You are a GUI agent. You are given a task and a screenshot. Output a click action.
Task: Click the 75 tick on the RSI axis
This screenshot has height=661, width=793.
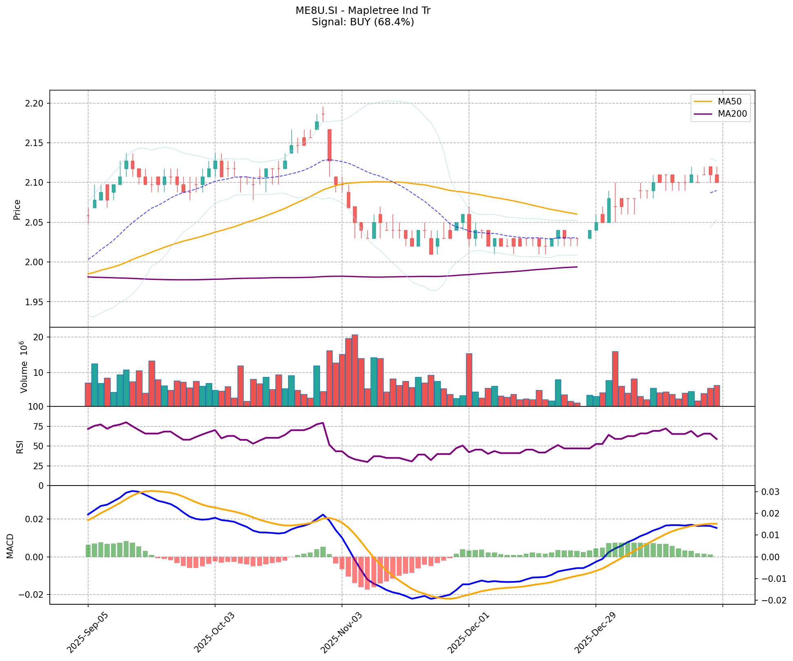(38, 427)
